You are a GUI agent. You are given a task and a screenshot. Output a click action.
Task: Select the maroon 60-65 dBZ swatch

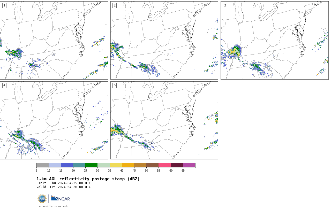pos(177,165)
